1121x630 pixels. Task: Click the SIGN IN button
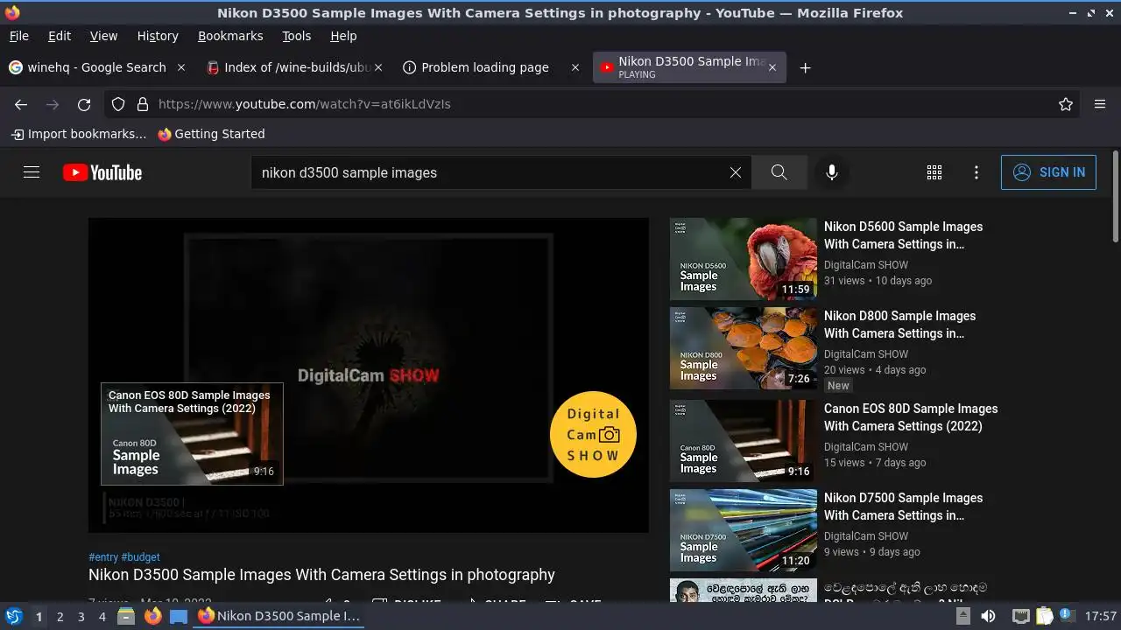1048,172
